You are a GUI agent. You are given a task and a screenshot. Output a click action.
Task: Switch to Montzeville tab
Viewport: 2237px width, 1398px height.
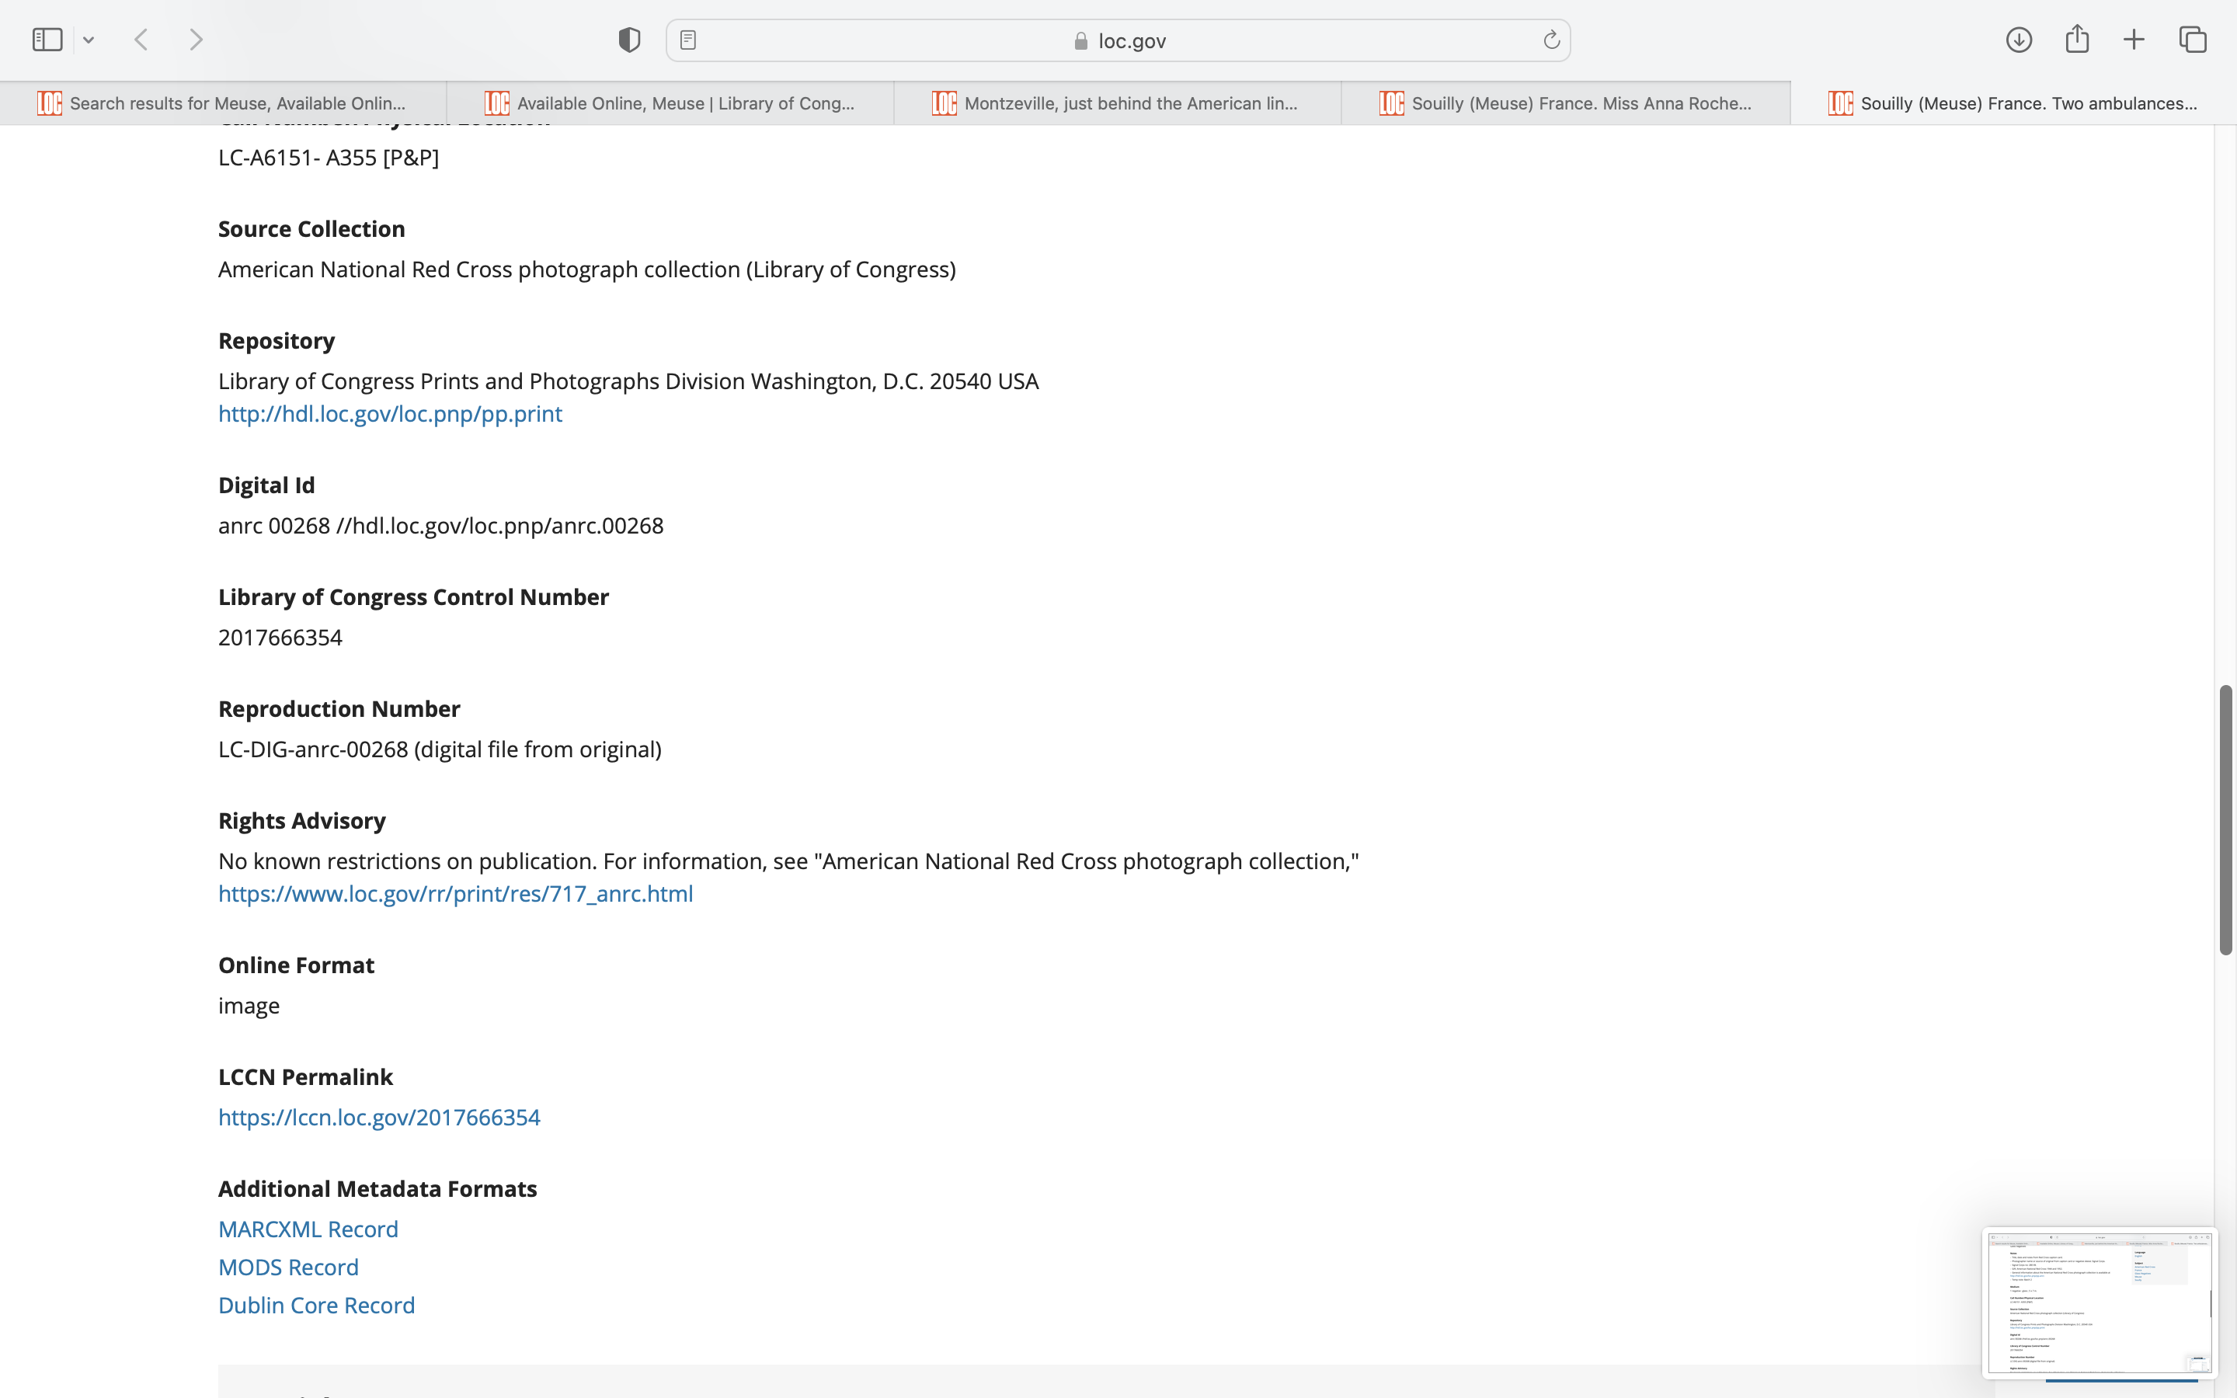pos(1118,103)
